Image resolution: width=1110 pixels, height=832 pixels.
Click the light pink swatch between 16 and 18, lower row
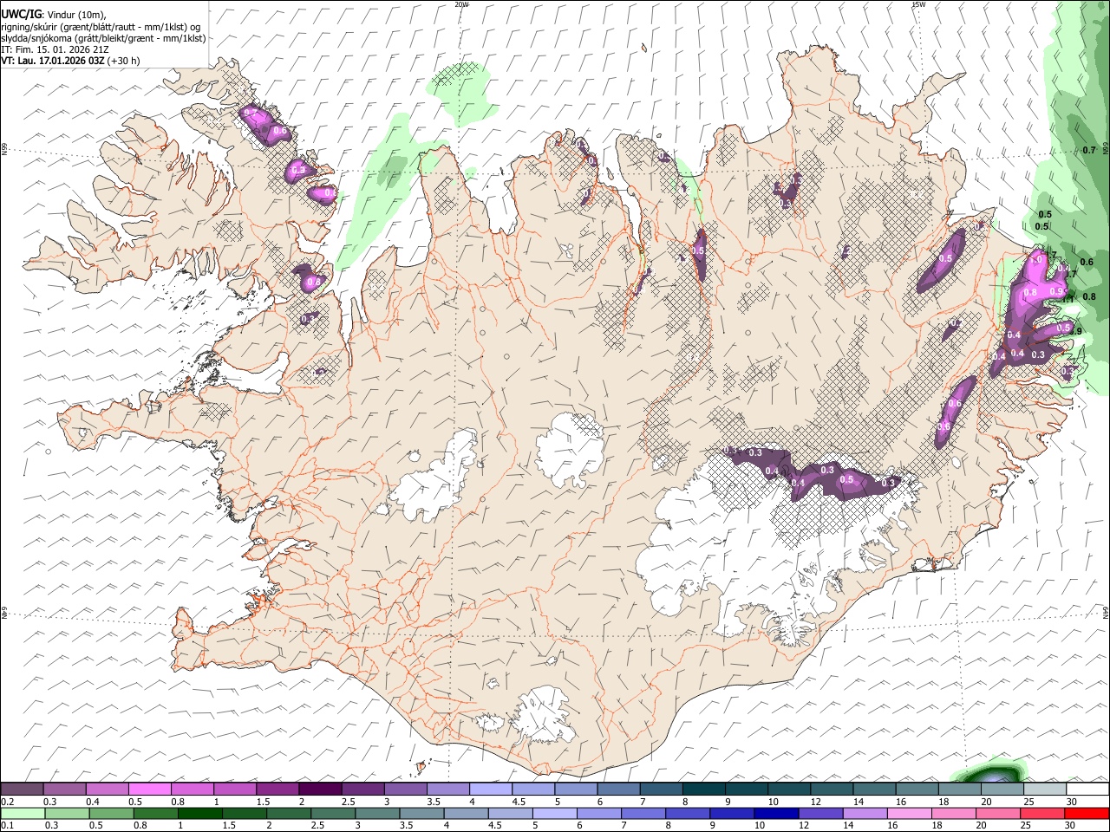pyautogui.click(x=909, y=814)
